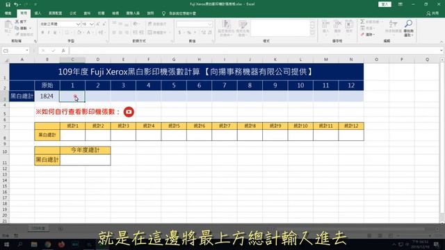Click the Select All corner button

pyautogui.click(x=6, y=60)
